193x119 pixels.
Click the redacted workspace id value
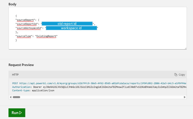(x=71, y=28)
